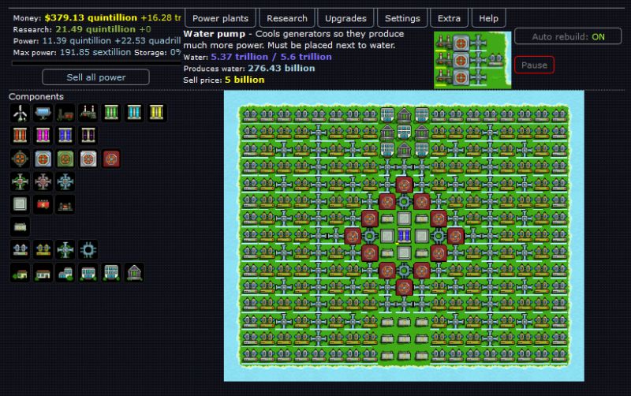631x396 pixels.
Task: Select the dark purple cell component
Action: click(x=88, y=135)
